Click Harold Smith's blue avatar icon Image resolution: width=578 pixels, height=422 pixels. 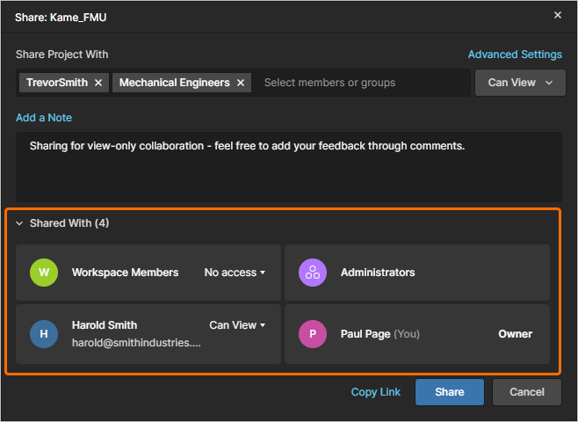click(43, 333)
